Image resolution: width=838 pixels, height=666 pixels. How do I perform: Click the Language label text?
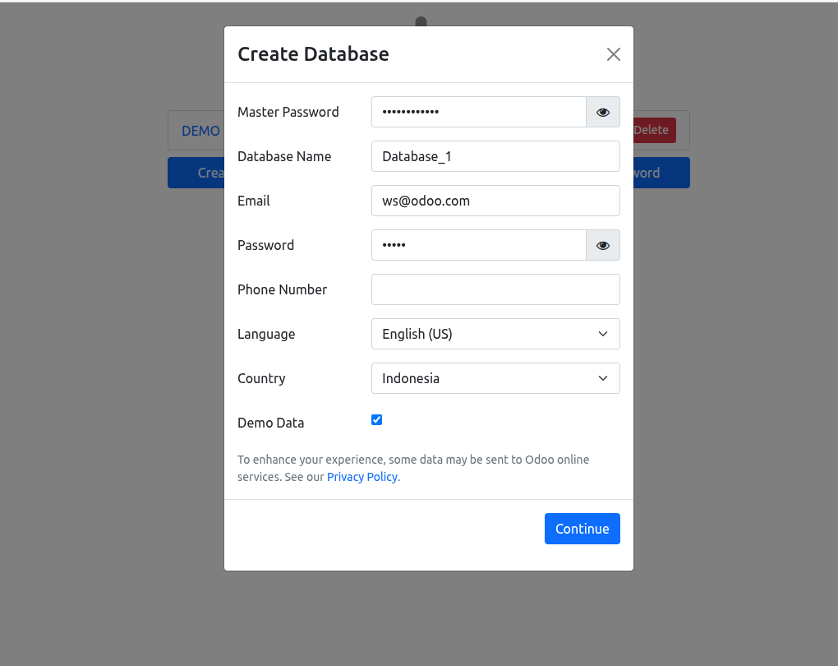click(266, 334)
